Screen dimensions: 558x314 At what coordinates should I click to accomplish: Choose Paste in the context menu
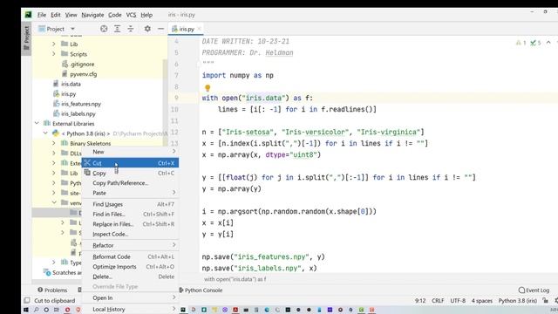point(130,193)
